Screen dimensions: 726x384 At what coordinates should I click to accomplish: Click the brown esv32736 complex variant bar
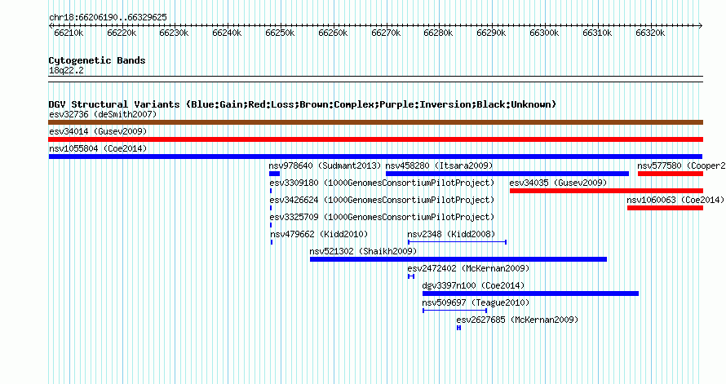coord(375,122)
